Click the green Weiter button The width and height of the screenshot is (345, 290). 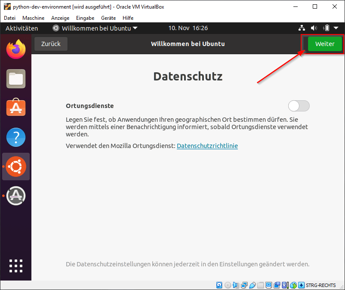click(324, 43)
